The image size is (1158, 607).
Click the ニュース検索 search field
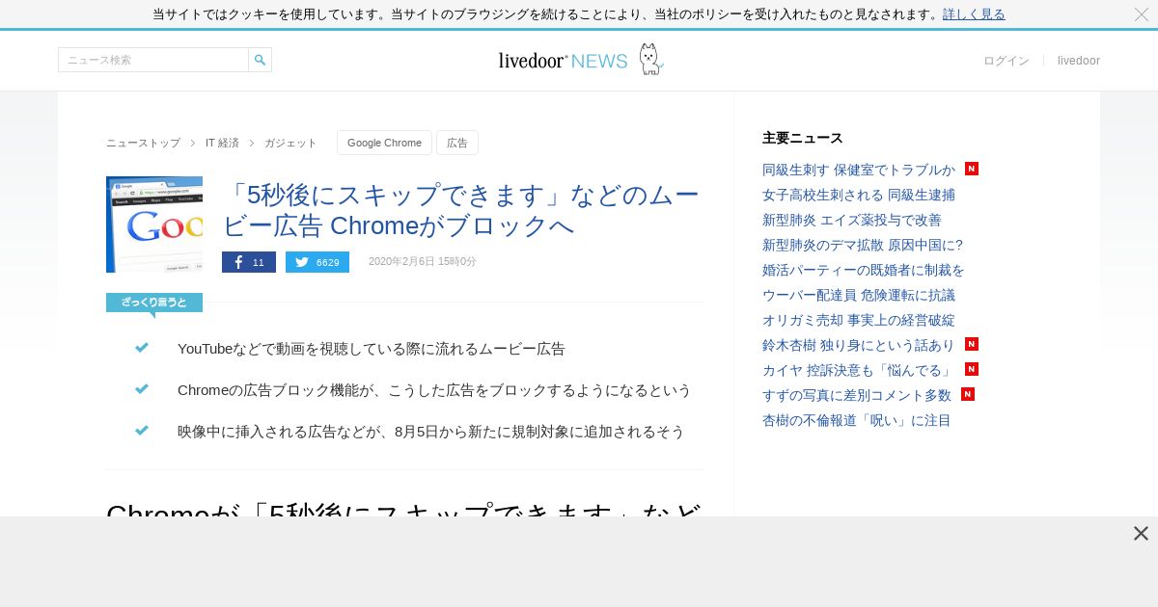153,60
